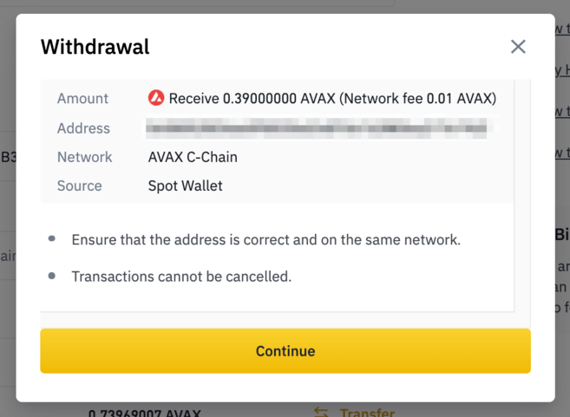Click the Spot Wallet source value
The width and height of the screenshot is (570, 417).
pos(186,186)
